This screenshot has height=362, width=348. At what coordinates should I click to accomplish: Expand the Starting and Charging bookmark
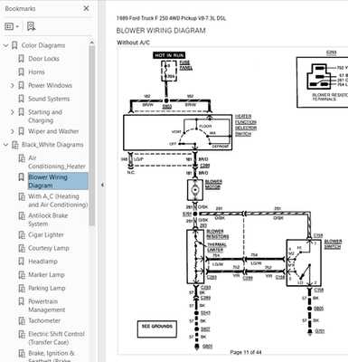(13, 112)
